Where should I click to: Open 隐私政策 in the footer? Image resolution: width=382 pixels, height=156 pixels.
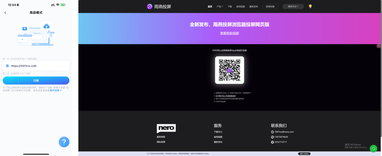[161, 142]
